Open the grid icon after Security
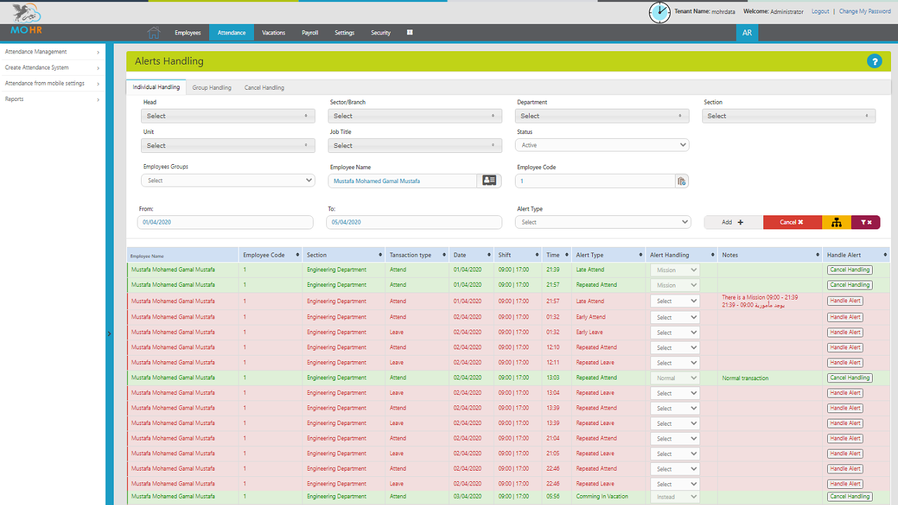Image resolution: width=898 pixels, height=505 pixels. pyautogui.click(x=410, y=32)
